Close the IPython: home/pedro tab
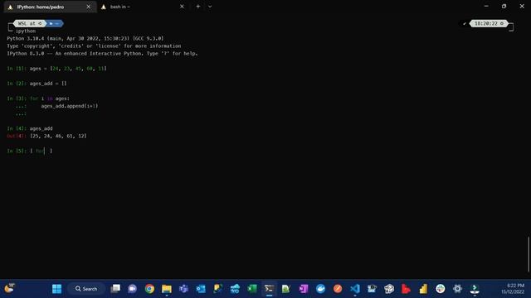The height and width of the screenshot is (298, 531). click(x=89, y=7)
